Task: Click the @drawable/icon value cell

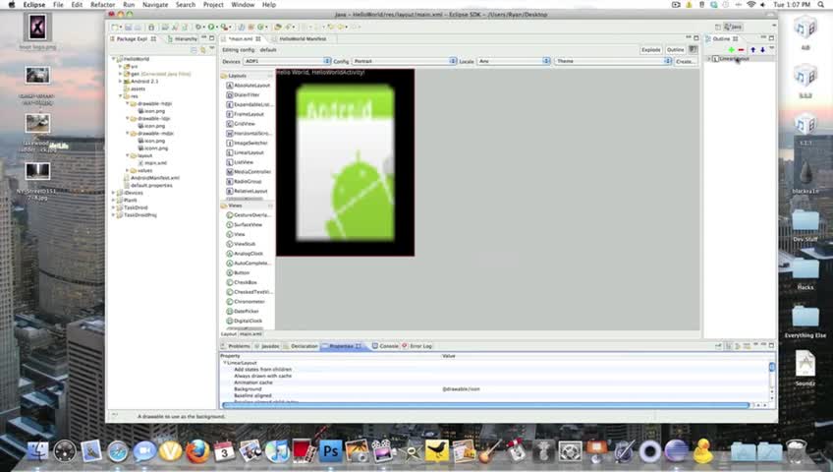Action: pos(461,389)
